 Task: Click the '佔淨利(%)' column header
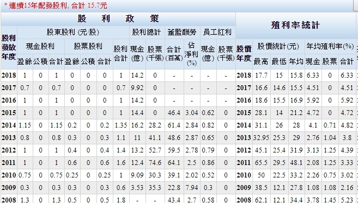coord(192,54)
